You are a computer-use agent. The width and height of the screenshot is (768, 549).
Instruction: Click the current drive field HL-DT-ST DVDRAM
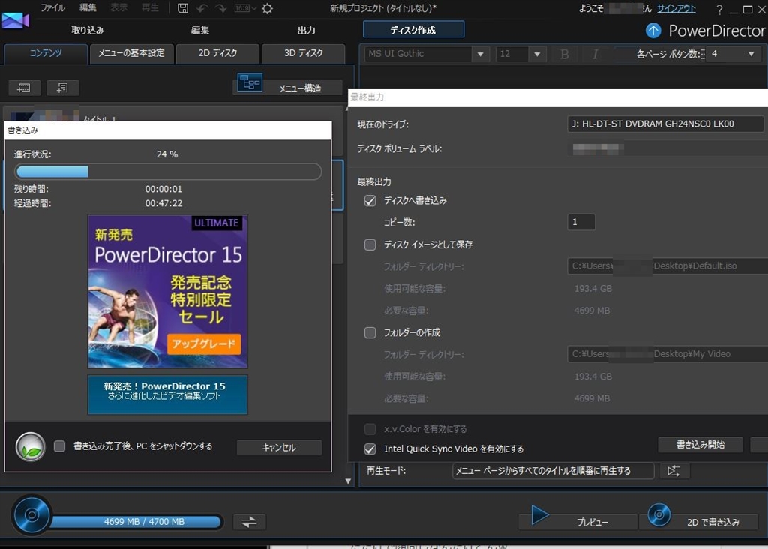665,124
